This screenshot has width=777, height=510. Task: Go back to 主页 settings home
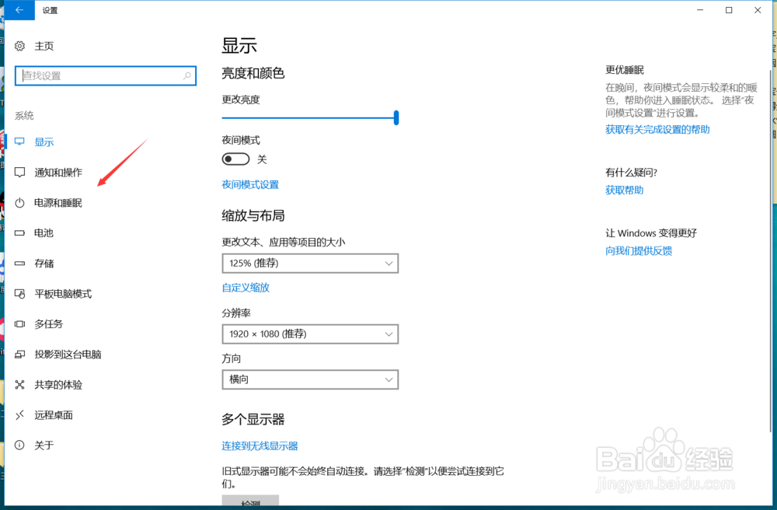(44, 46)
